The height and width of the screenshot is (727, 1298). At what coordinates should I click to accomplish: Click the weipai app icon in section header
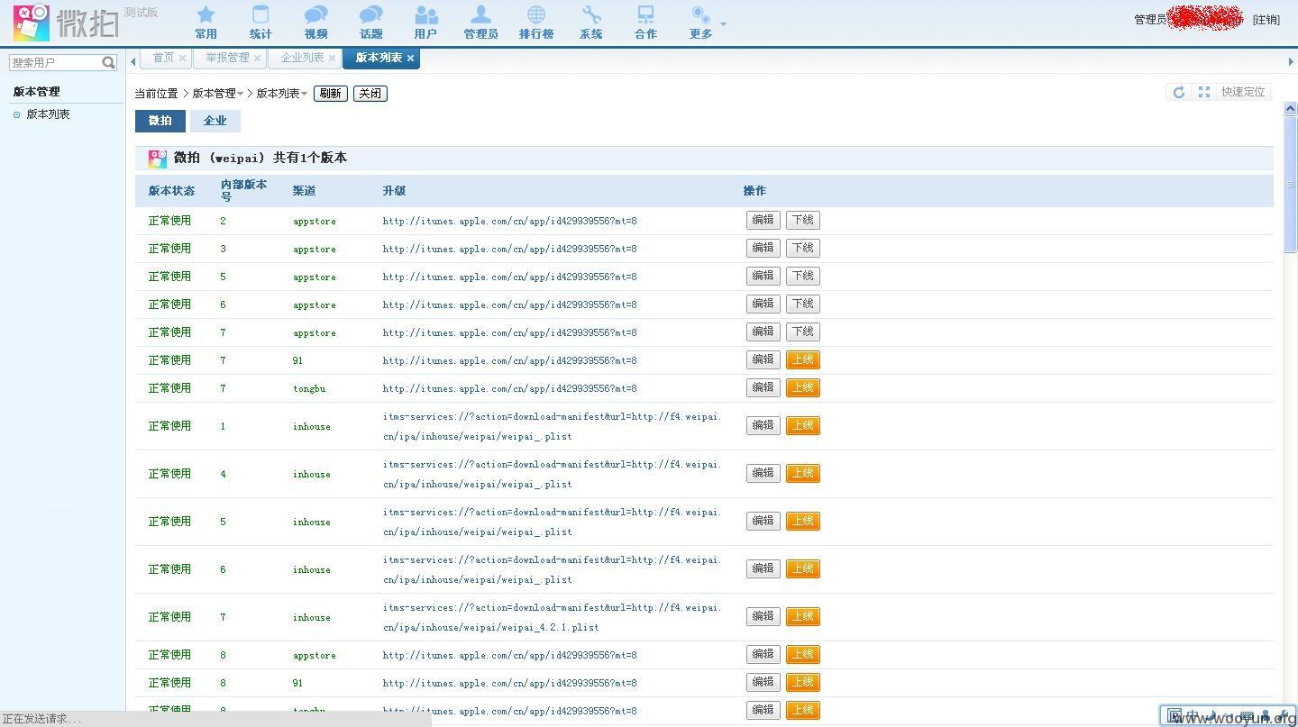158,159
